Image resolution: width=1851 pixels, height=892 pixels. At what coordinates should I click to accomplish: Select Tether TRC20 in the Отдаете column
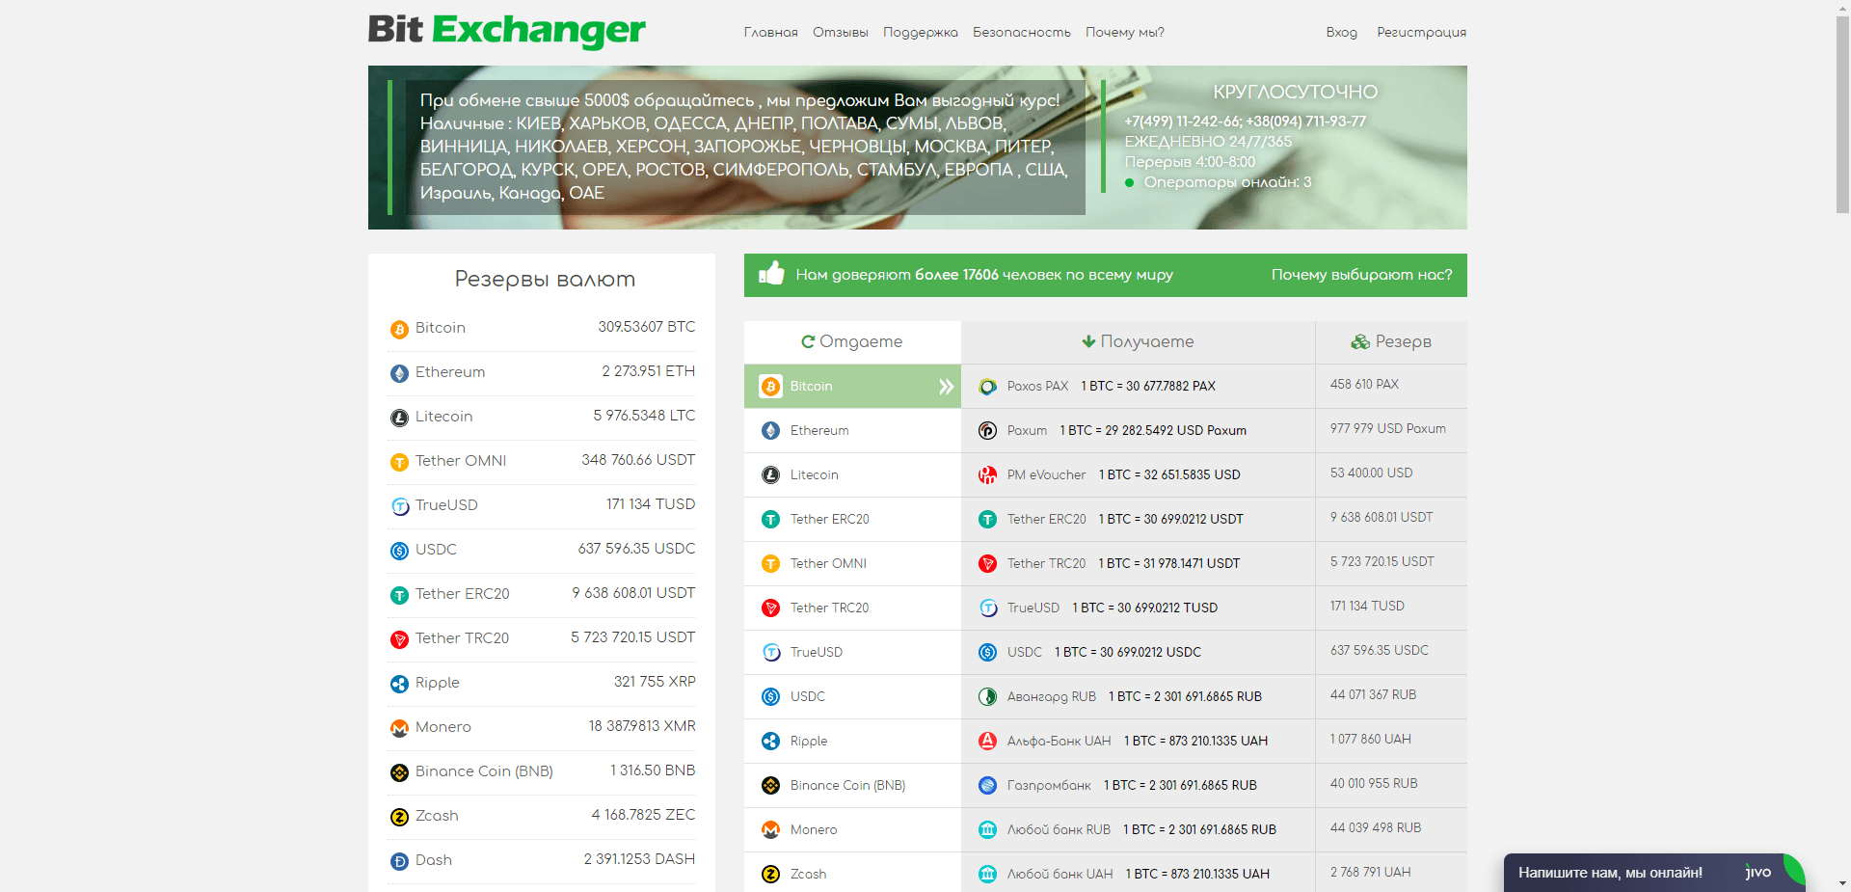(829, 608)
